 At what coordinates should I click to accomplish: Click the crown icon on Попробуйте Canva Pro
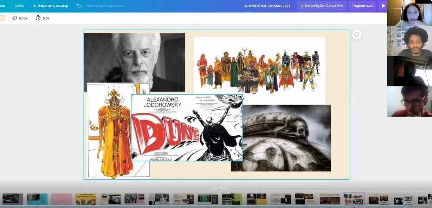(302, 6)
